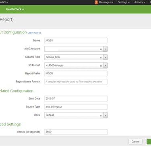
Task: Click the orange messages count badge
Action: [96, 2]
